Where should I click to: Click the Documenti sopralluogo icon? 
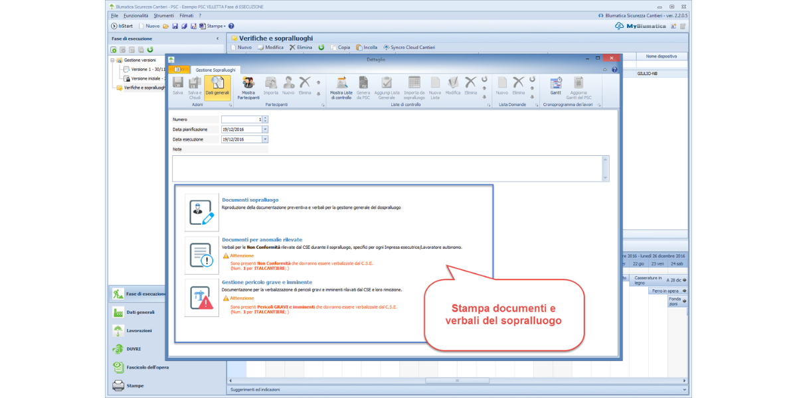coord(201,213)
